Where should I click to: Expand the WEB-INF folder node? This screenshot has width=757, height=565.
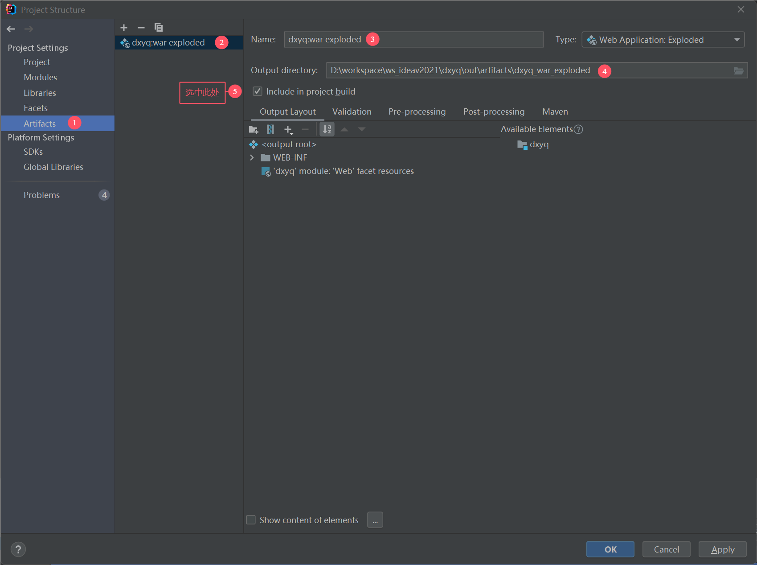pyautogui.click(x=252, y=157)
